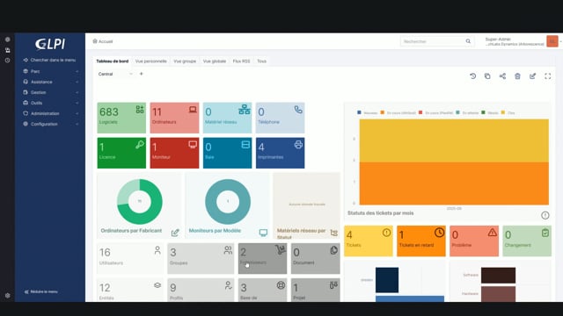Click the info icon beside Statuts des tickets

coord(545,215)
